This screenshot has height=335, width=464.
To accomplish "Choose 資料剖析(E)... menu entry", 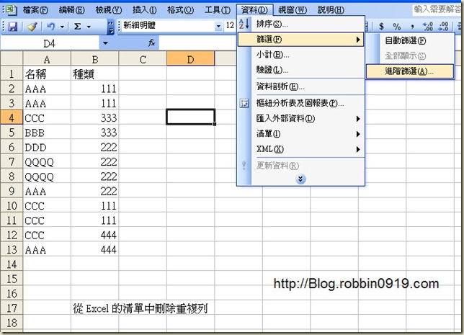I will pyautogui.click(x=301, y=86).
